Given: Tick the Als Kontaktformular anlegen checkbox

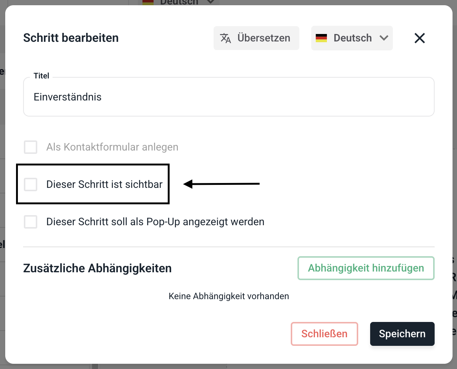Looking at the screenshot, I should (31, 147).
